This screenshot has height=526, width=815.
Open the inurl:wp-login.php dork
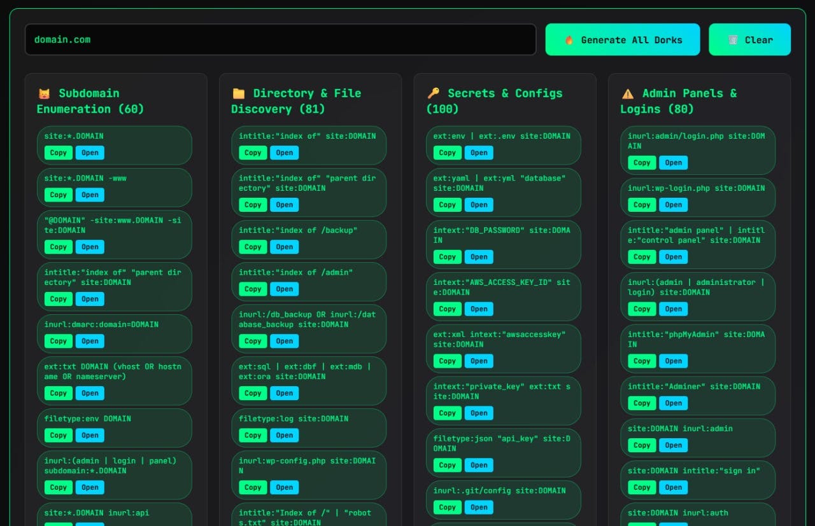(674, 205)
